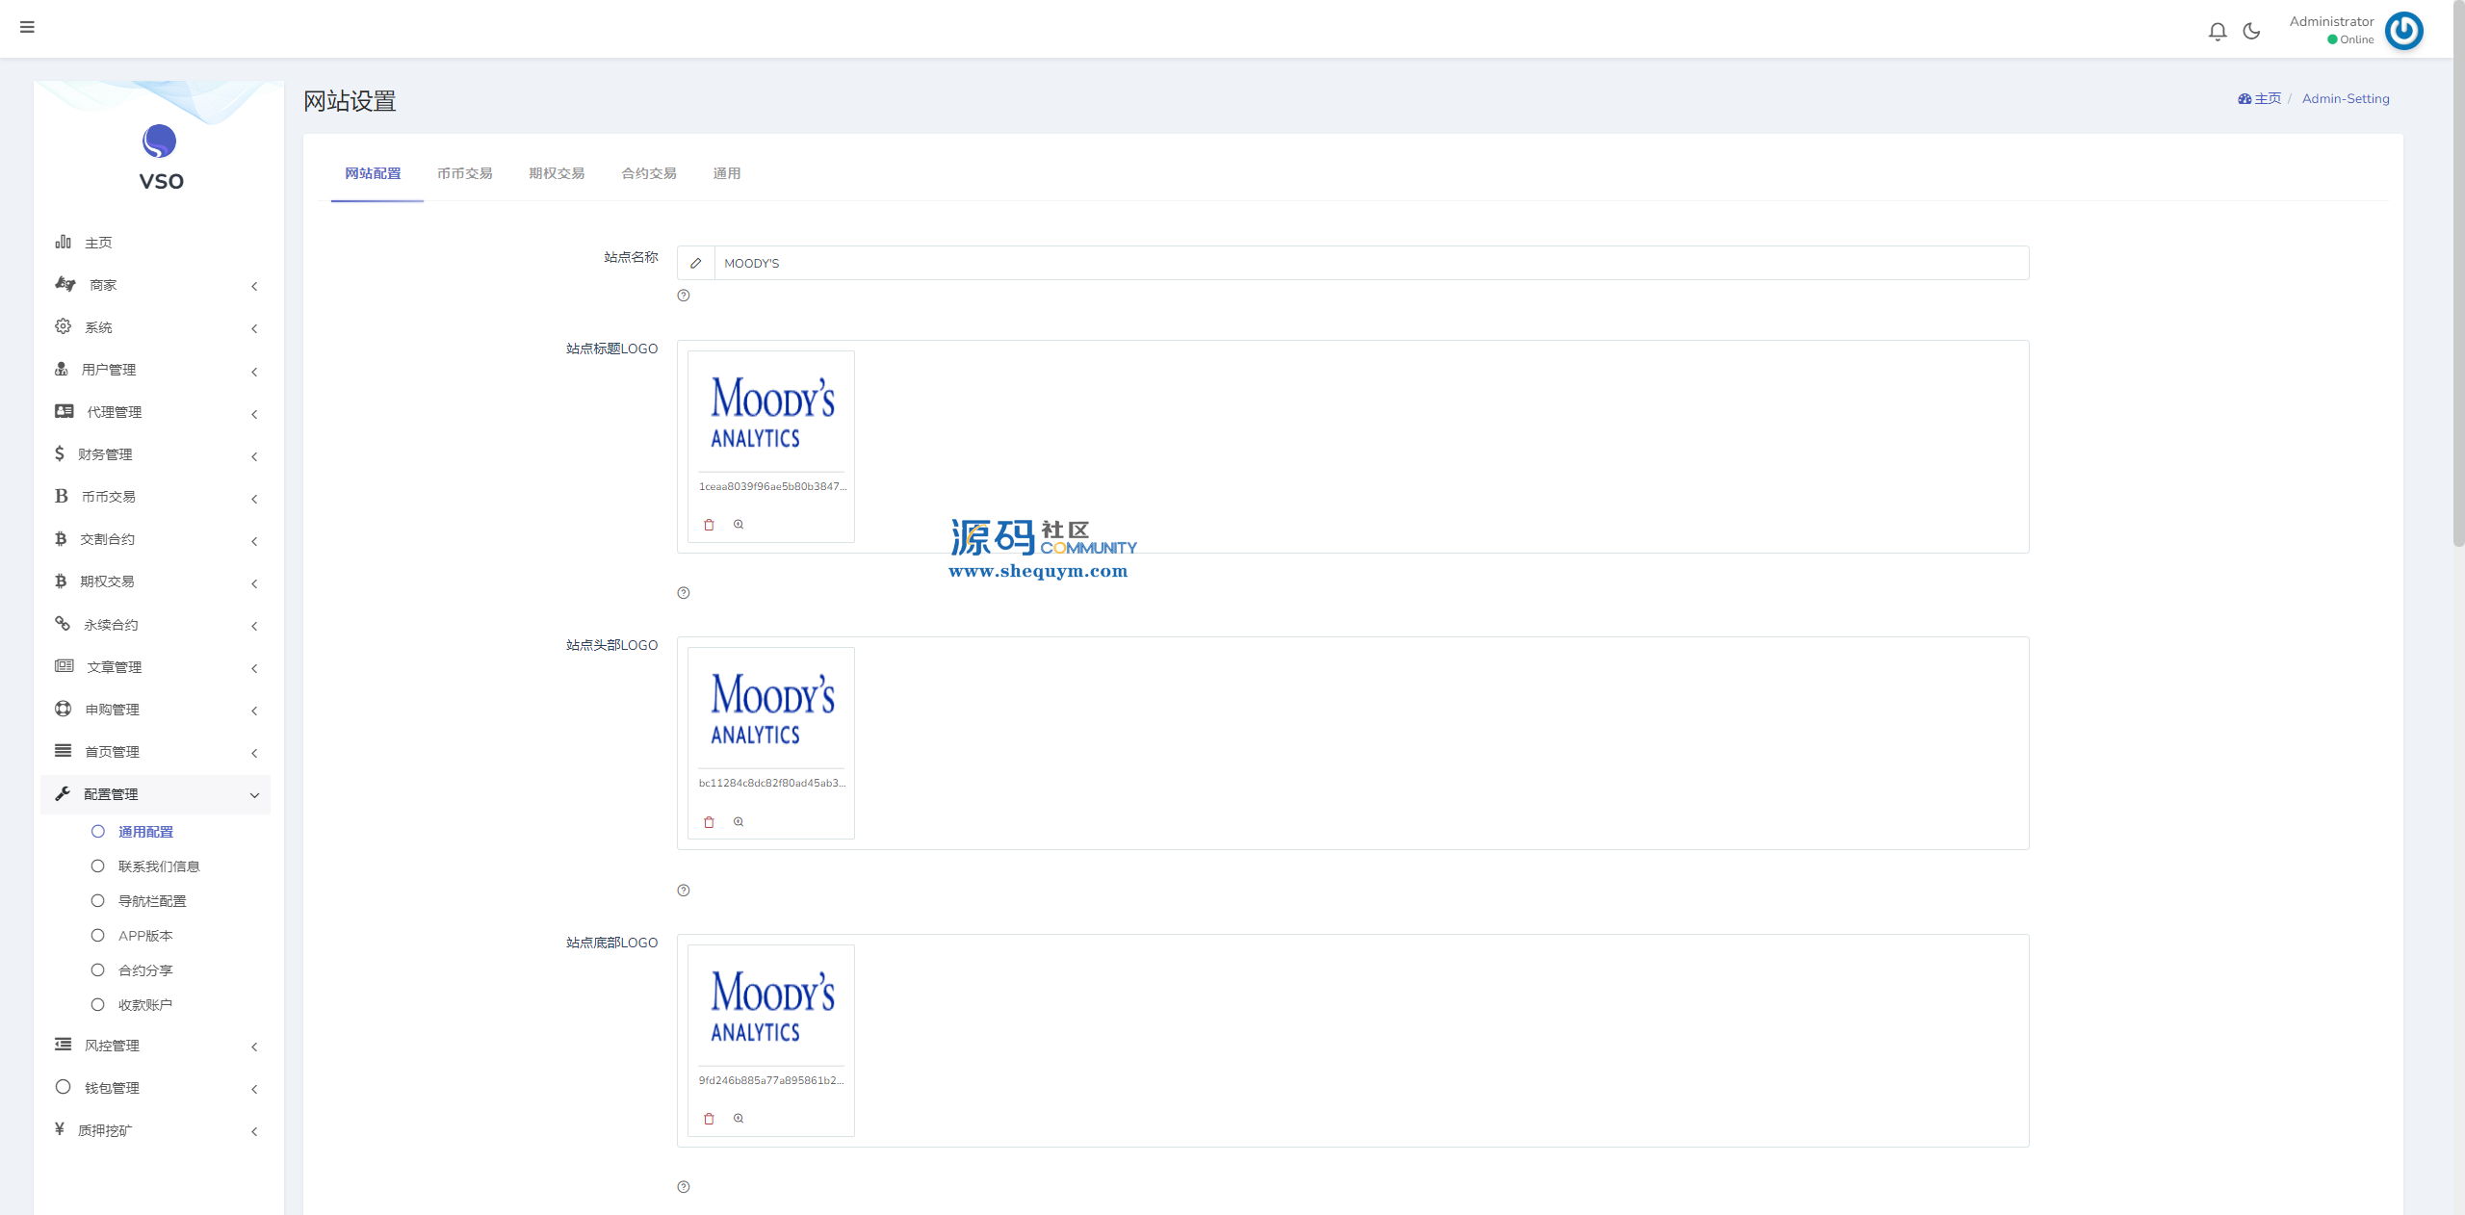Zoom preview the 站点底部LOGO image
2465x1215 pixels.
click(x=739, y=1119)
